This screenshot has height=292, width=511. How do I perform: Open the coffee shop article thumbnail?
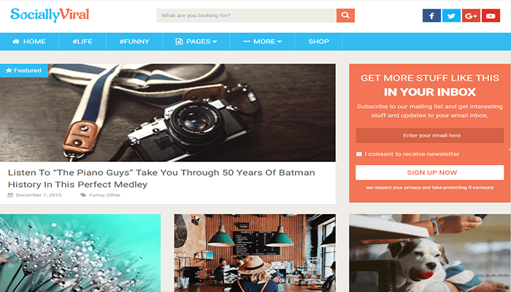(x=255, y=253)
